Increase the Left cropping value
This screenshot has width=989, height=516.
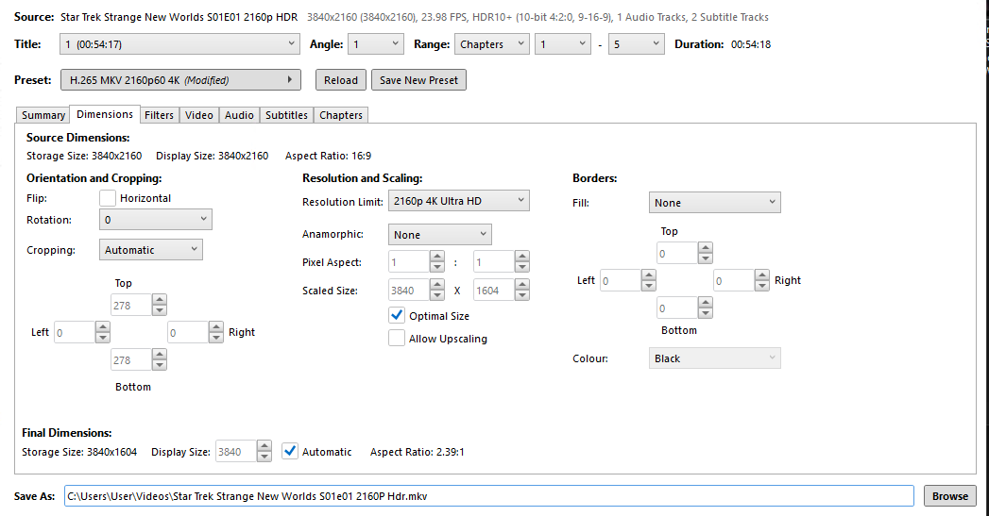[x=102, y=326]
